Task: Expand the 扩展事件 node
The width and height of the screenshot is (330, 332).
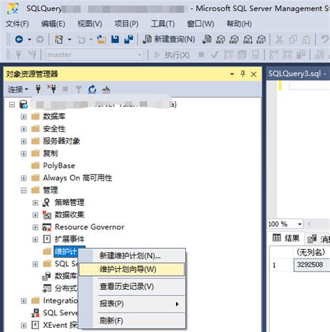Action: point(36,240)
